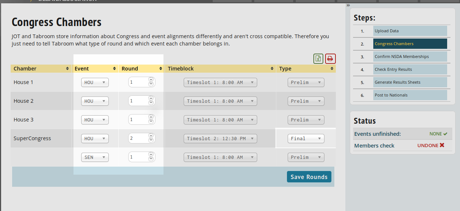This screenshot has height=211, width=460.
Task: Sort table by Timeblock column arrows
Action: (272, 69)
